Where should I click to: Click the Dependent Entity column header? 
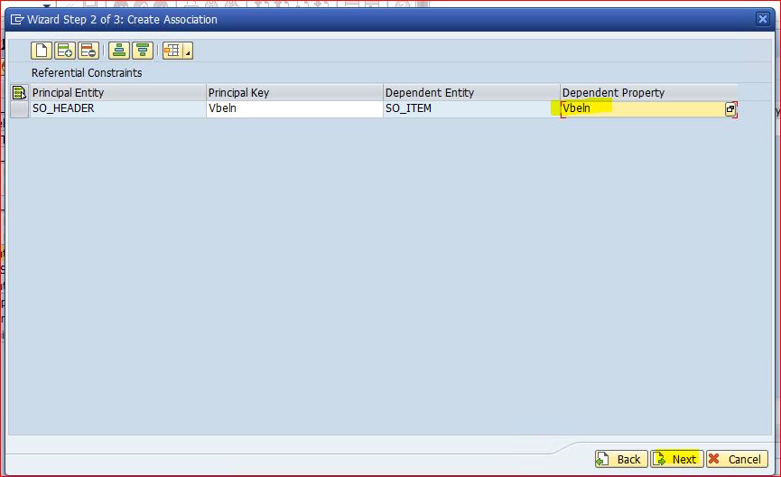coord(471,93)
